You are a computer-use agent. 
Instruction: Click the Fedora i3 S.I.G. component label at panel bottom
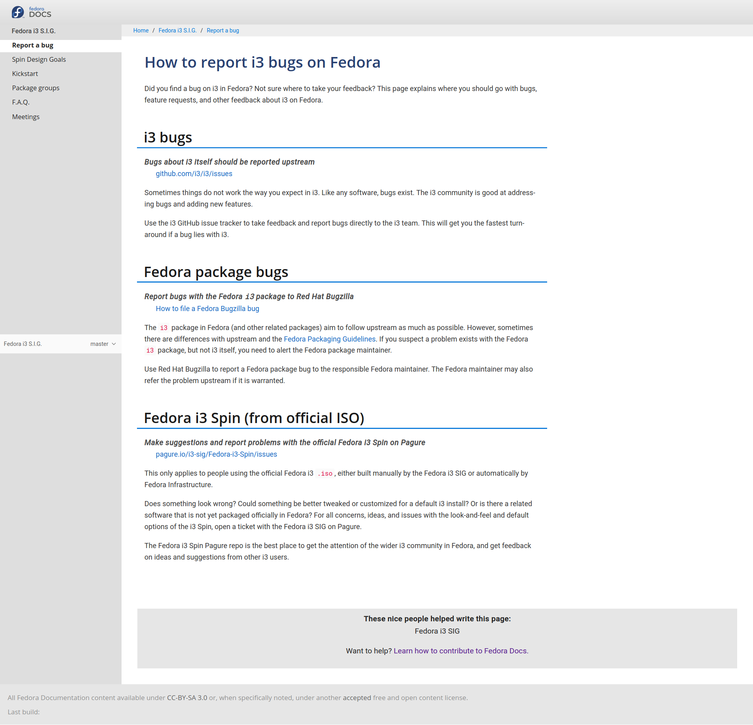pos(23,344)
